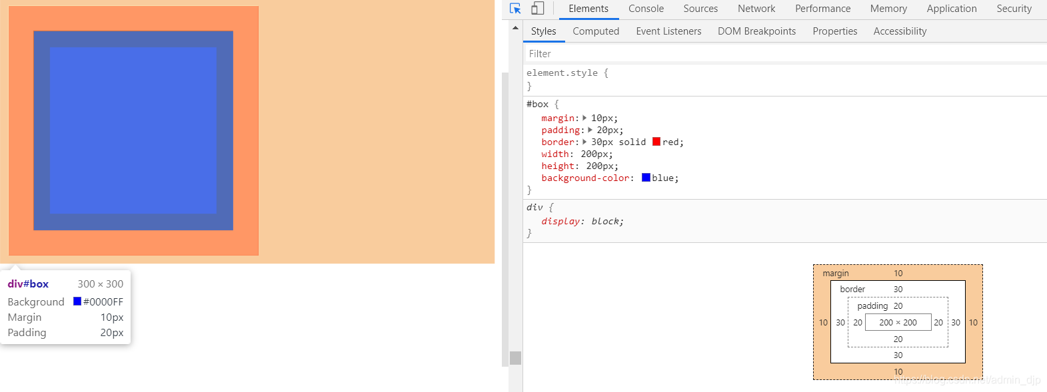Screen dimensions: 1047x392
Task: Edit the 200 × 200 content size in box model
Action: [898, 322]
